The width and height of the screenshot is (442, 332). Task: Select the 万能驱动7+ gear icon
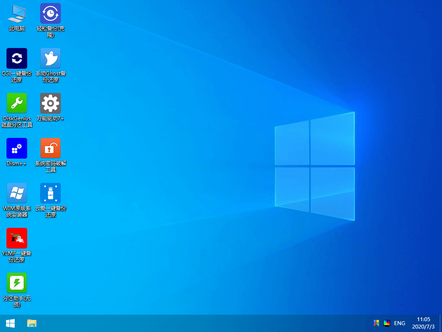[x=51, y=104]
